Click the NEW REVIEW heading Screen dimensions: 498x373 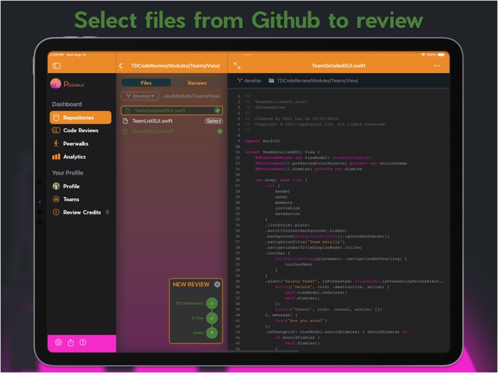click(191, 285)
